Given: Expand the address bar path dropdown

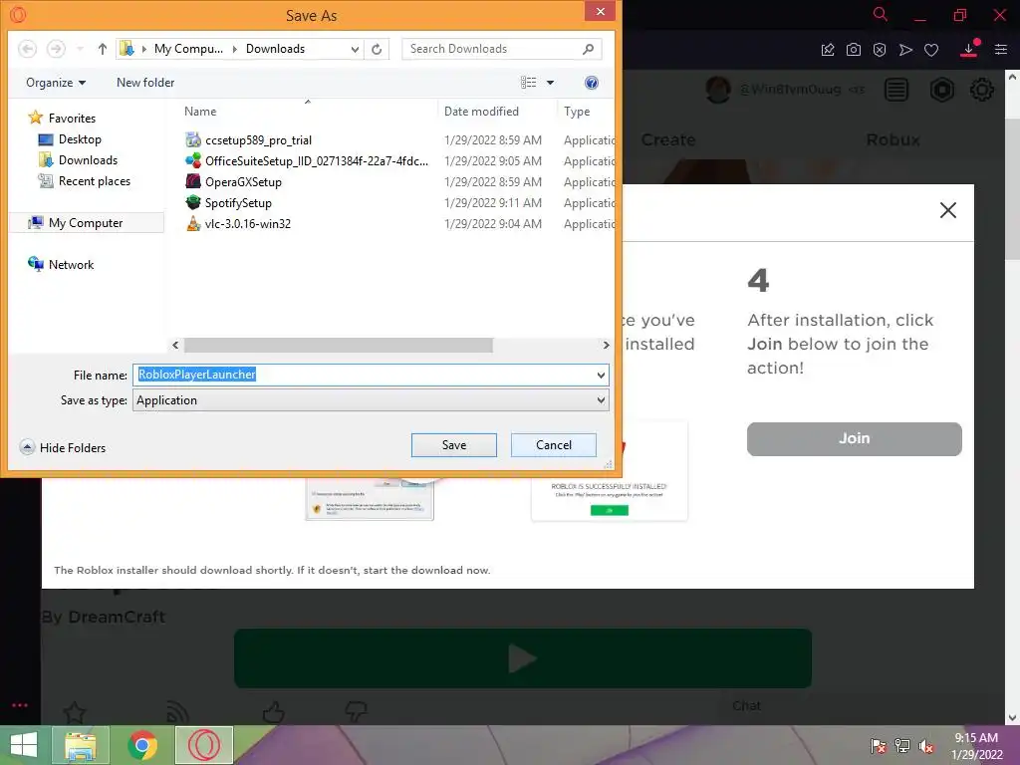Looking at the screenshot, I should [x=355, y=49].
